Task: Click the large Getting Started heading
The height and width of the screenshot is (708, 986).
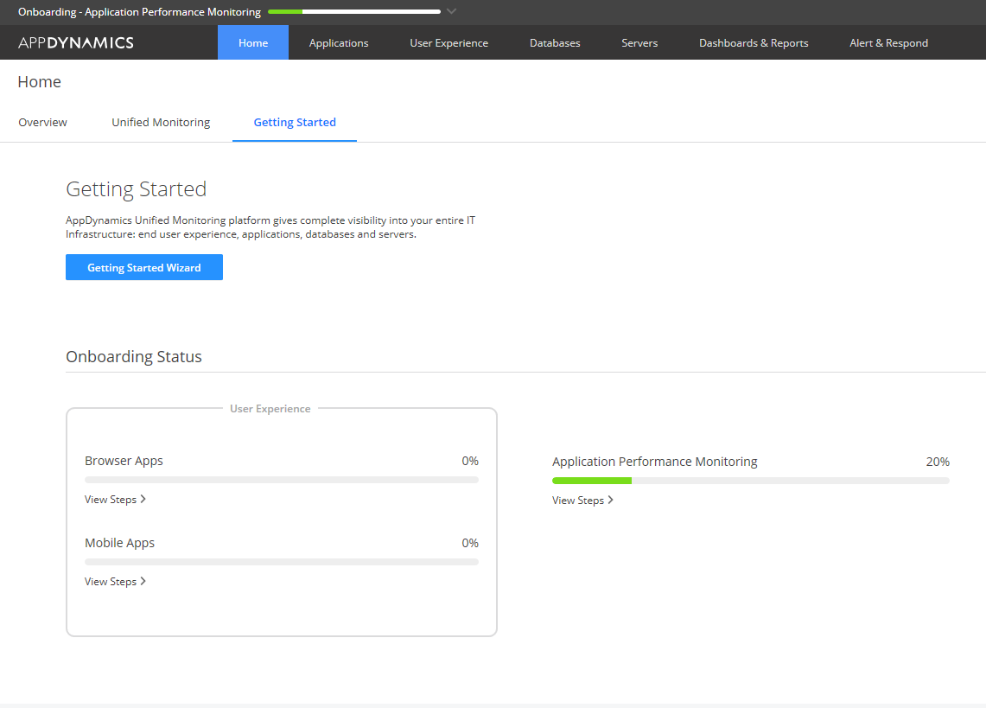Action: coord(136,188)
